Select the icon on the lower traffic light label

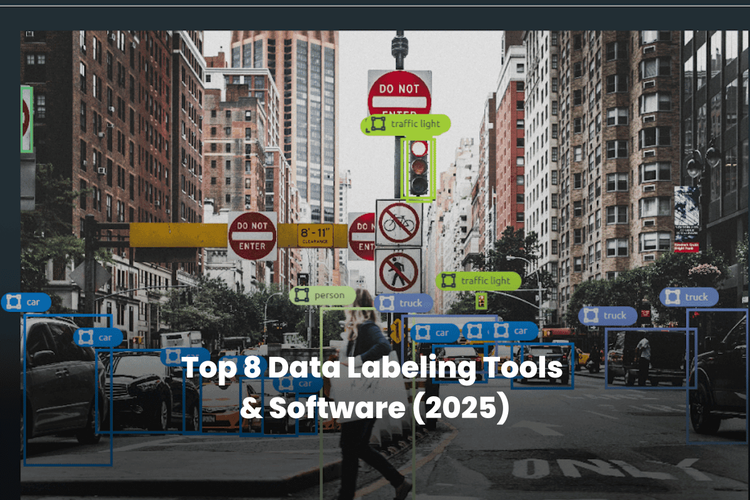[447, 281]
